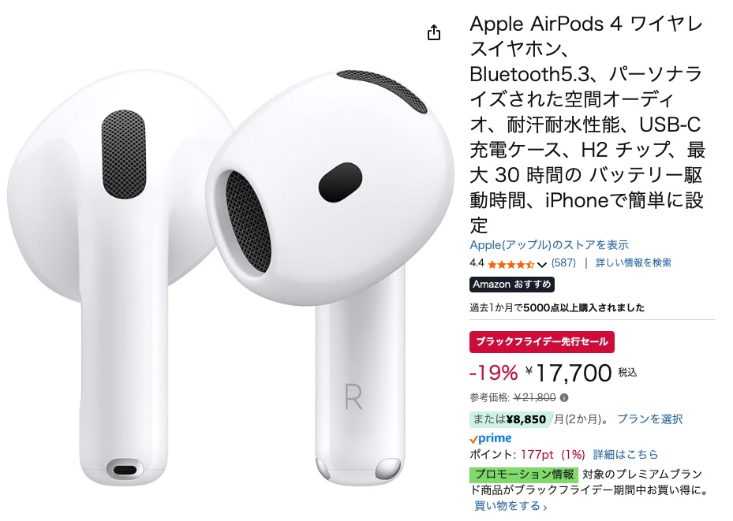Click the または¥8,850 monthly payment label
The height and width of the screenshot is (521, 733).
(510, 419)
